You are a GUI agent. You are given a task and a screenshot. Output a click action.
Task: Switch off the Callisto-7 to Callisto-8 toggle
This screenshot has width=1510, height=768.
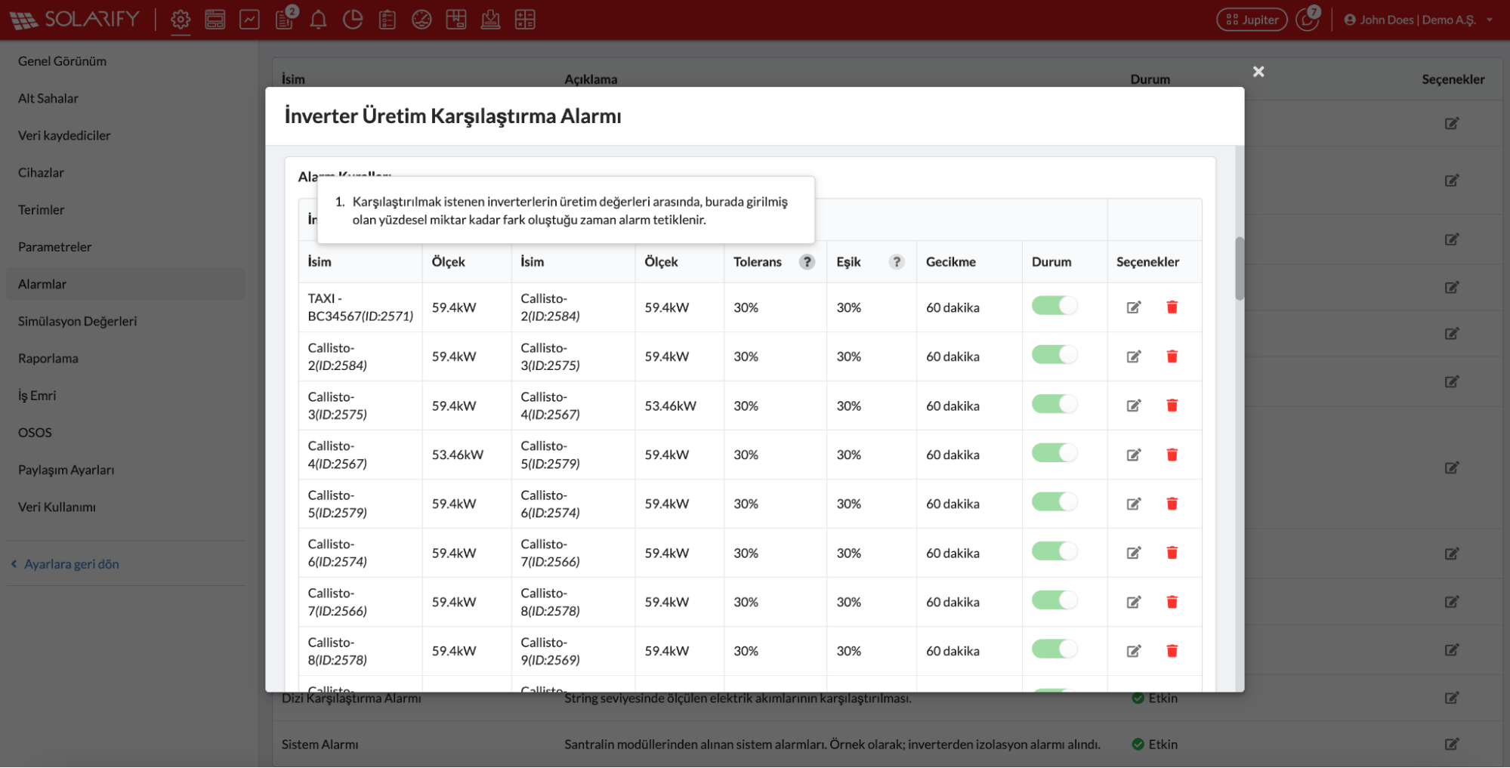[x=1055, y=600]
